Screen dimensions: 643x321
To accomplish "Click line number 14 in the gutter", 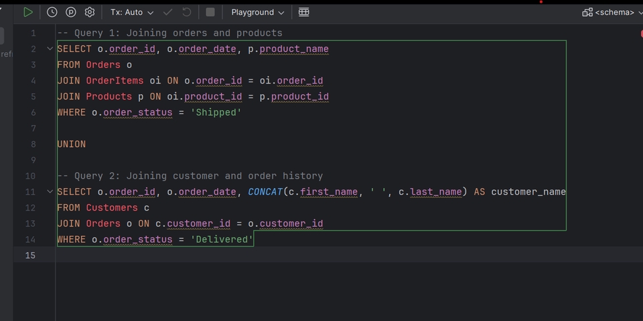I will (x=30, y=239).
